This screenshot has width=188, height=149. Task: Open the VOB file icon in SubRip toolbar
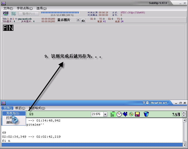6,14
